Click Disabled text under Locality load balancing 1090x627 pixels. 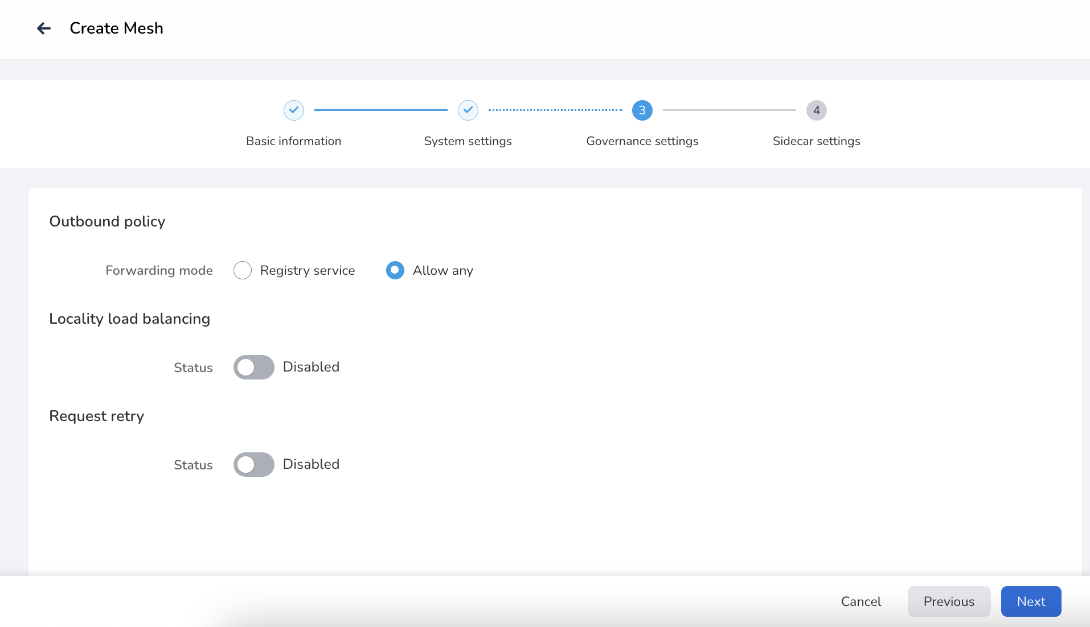click(312, 367)
